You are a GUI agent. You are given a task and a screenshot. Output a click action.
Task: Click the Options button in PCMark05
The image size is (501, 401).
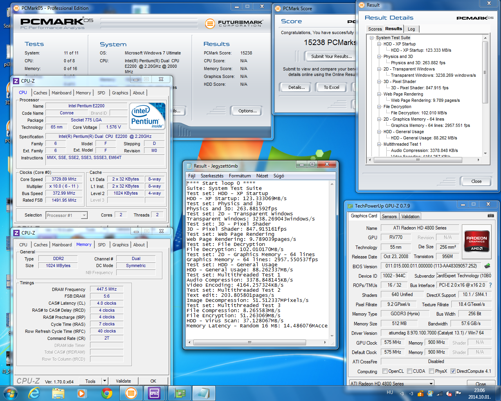point(247,111)
